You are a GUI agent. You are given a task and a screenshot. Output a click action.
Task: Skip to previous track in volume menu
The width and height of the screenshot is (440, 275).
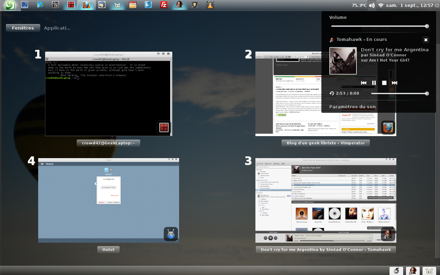pos(364,83)
